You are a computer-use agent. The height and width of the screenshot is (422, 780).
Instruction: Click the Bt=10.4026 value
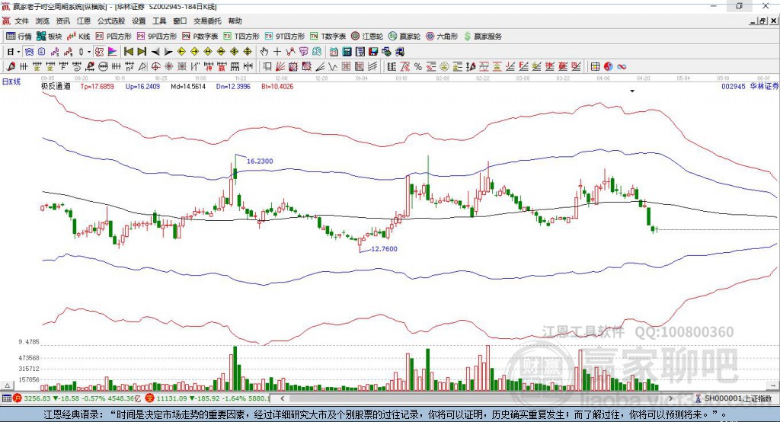tap(277, 87)
